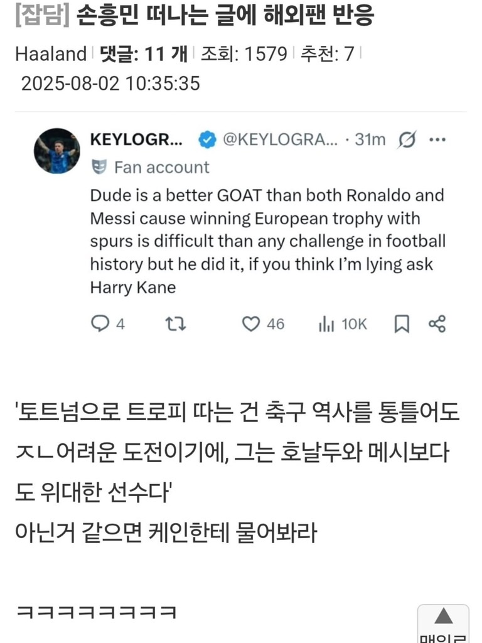Viewport: 482px width, 643px height.
Task: Click the Fan account mask icon
Action: 99,167
